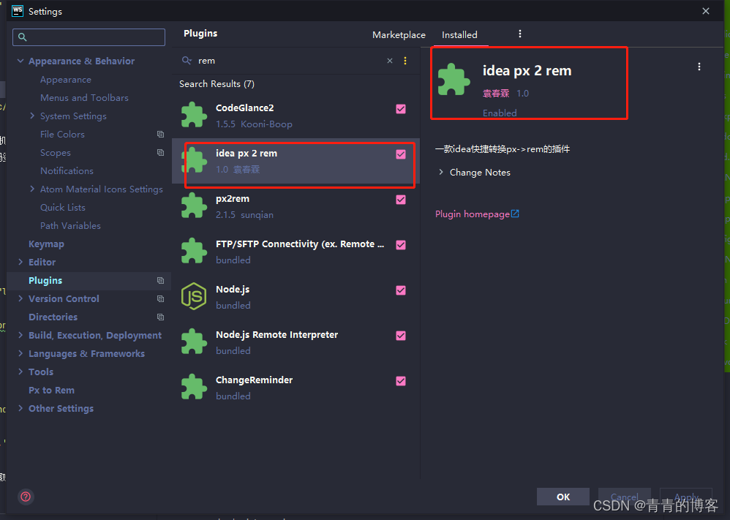Select the Node.js Remote Interpreter row title
This screenshot has height=520, width=730.
click(277, 335)
